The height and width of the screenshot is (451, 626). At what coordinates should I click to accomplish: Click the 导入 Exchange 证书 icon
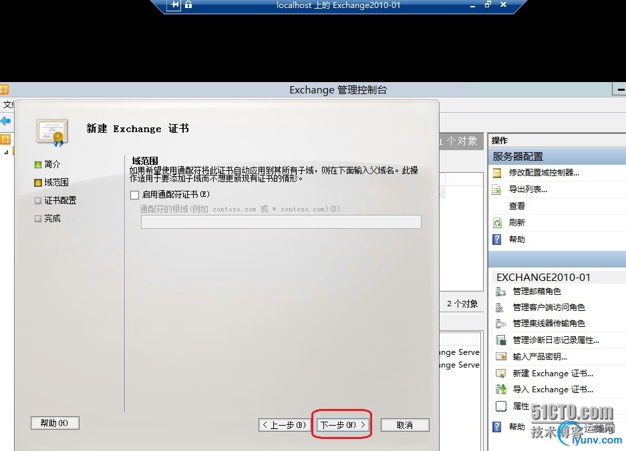point(500,389)
